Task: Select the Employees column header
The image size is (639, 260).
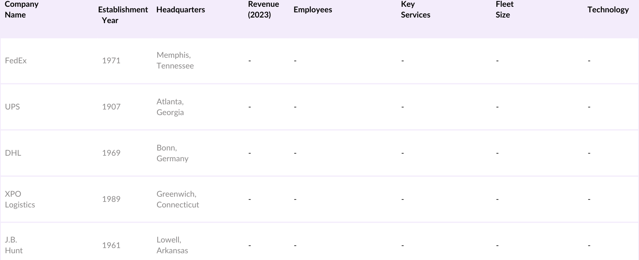Action: pos(313,10)
